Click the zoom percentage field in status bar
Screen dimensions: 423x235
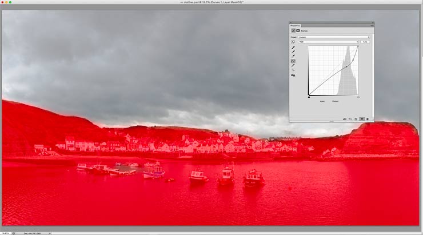point(5,233)
